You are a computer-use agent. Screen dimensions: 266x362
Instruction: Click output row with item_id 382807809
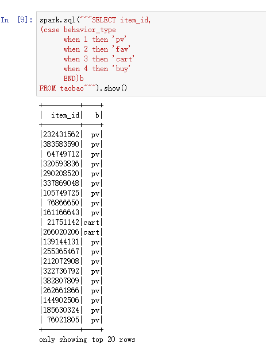(71, 281)
